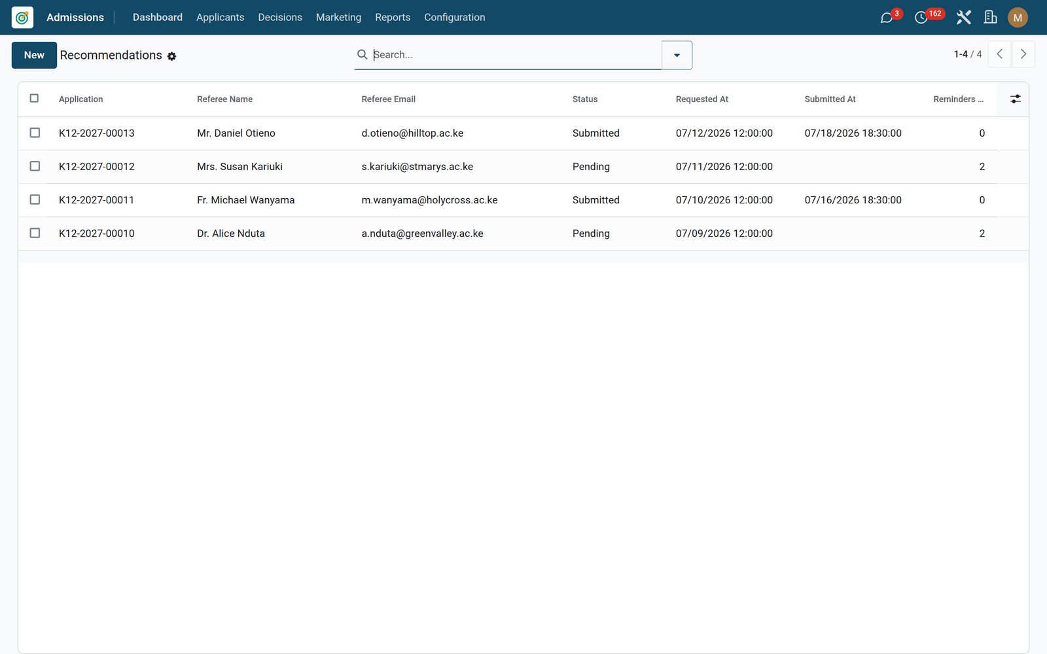Go to the previous page arrow
Screen dimensions: 1047x654
(x=999, y=54)
